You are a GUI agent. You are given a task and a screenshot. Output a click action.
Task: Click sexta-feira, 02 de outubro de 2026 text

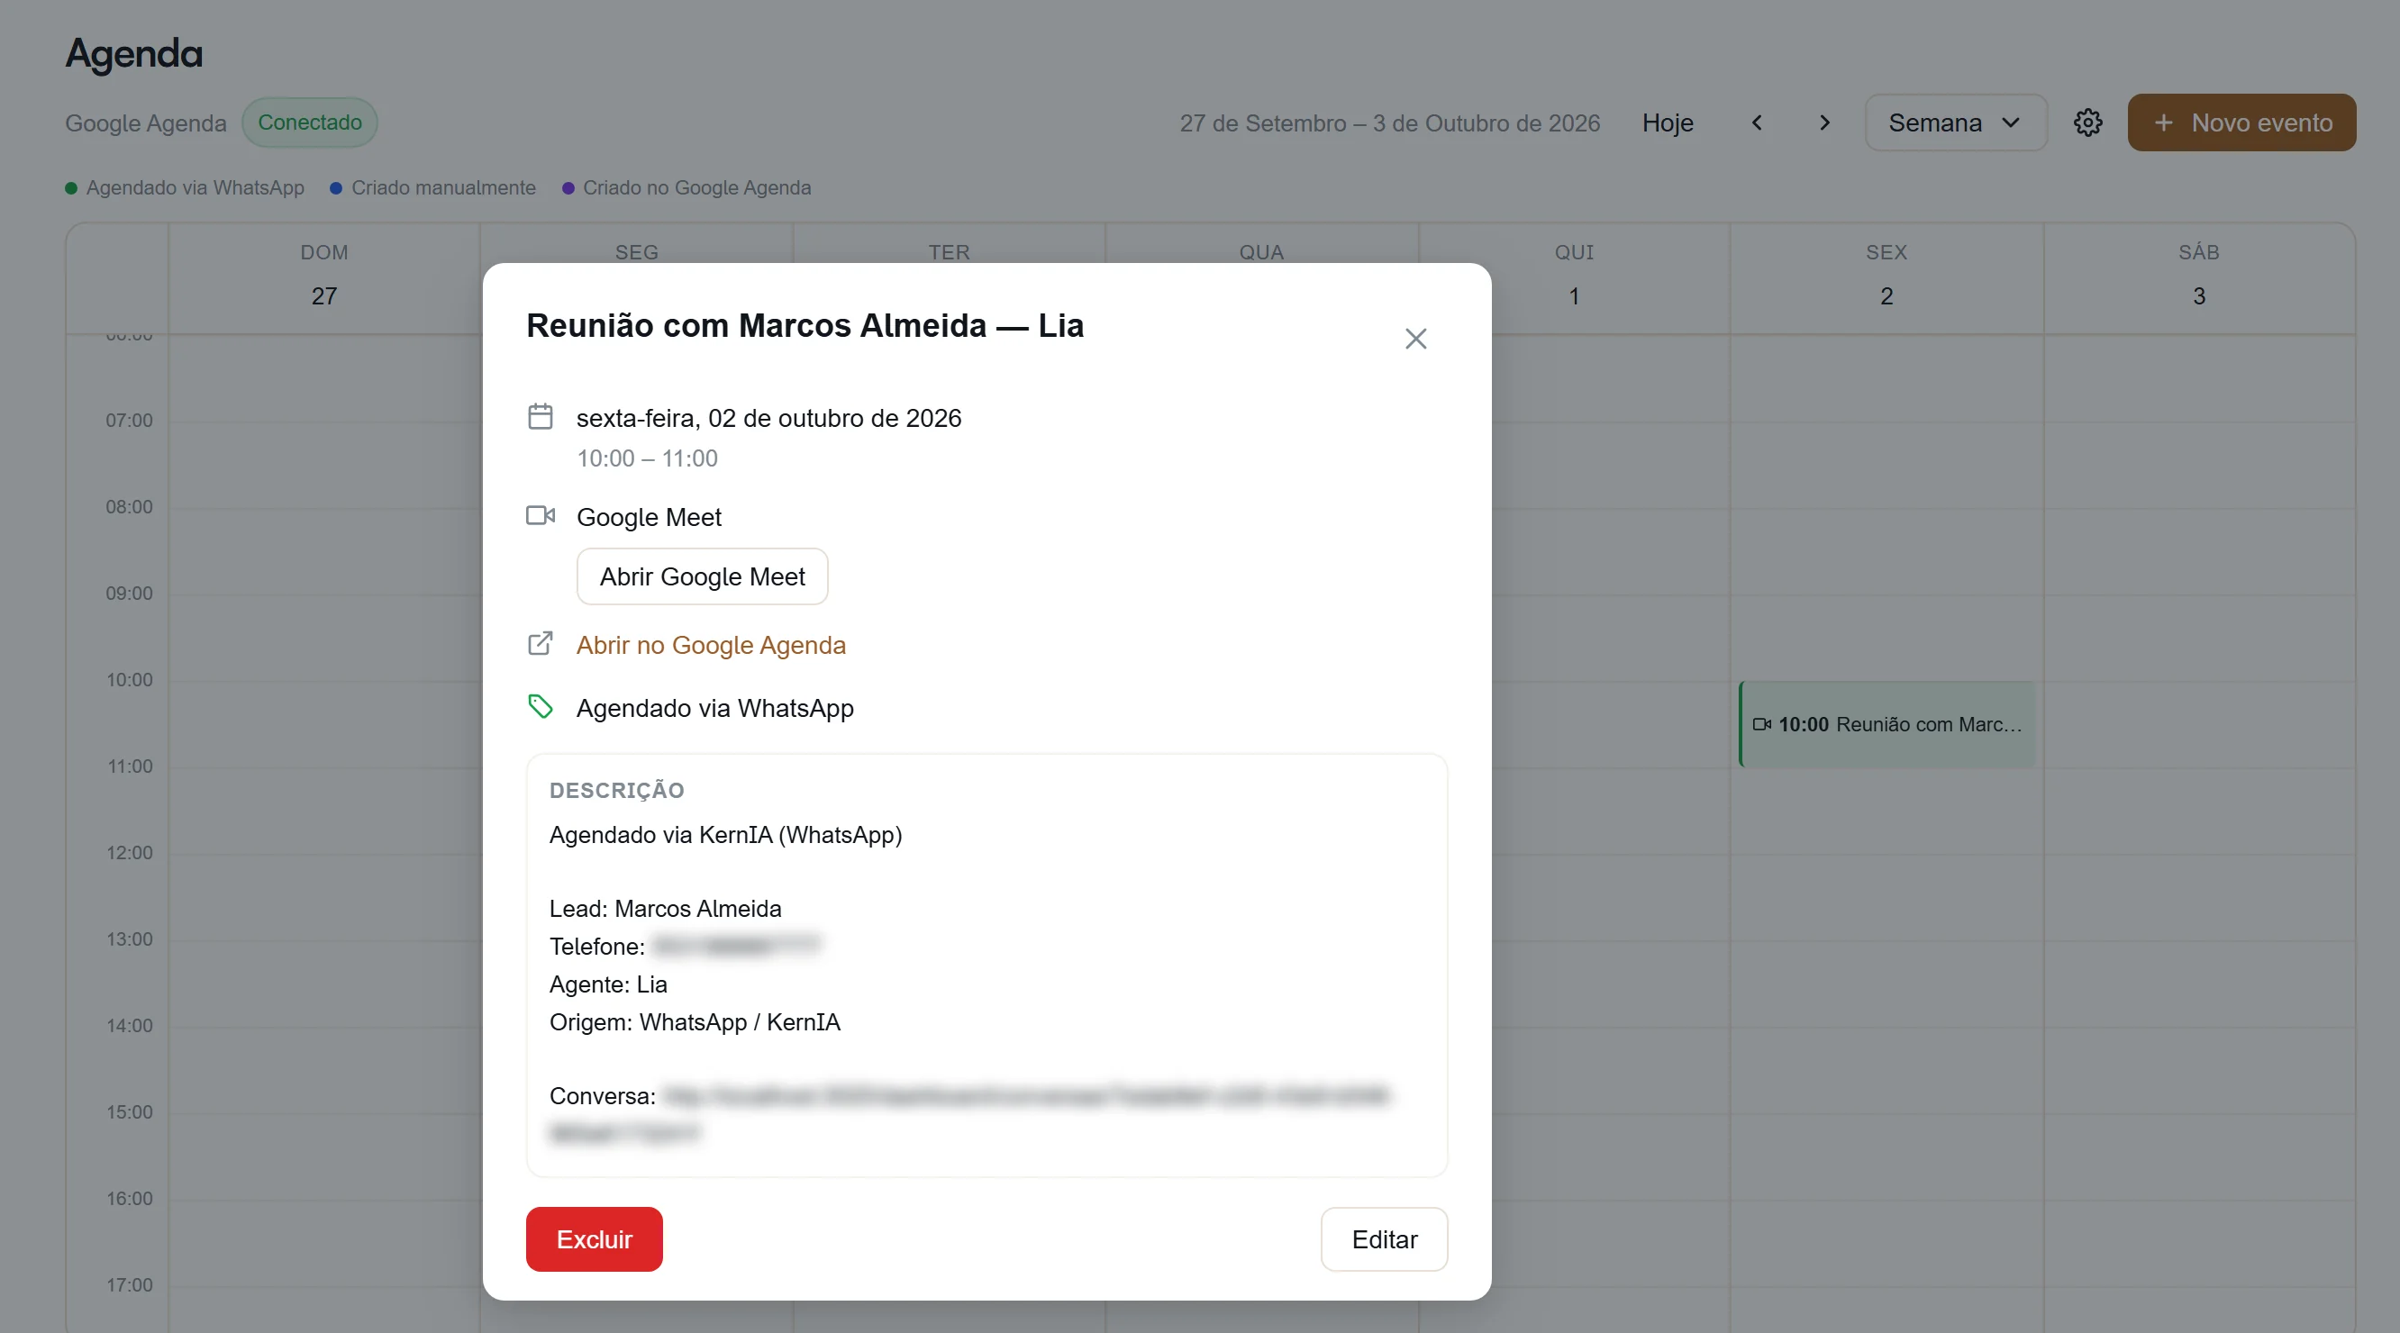[768, 418]
